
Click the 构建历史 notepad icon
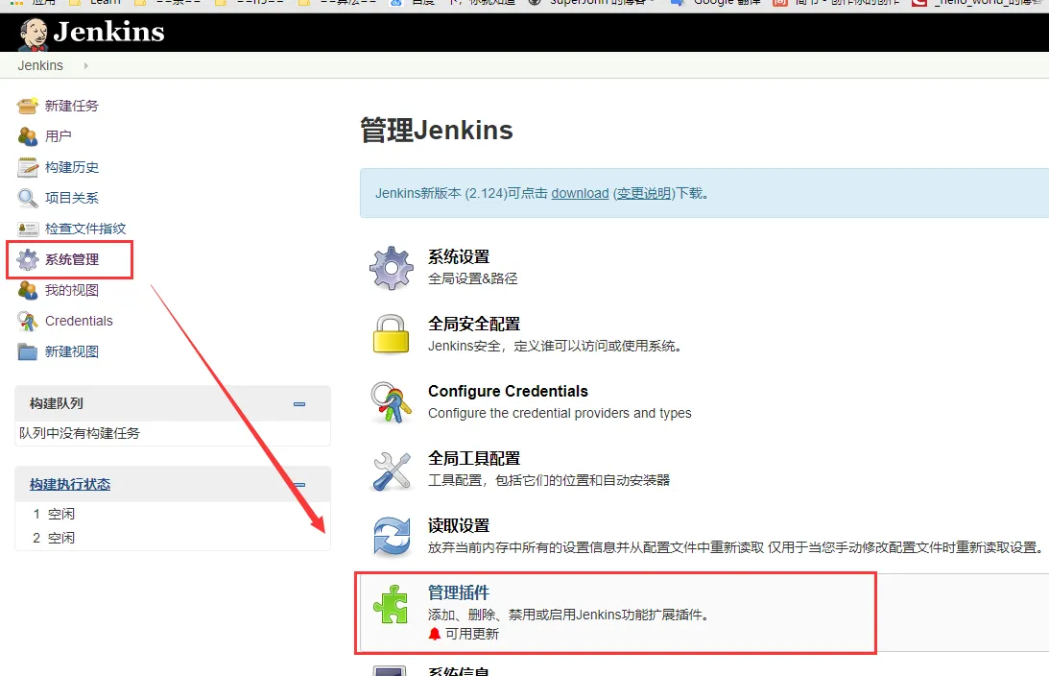tap(28, 167)
